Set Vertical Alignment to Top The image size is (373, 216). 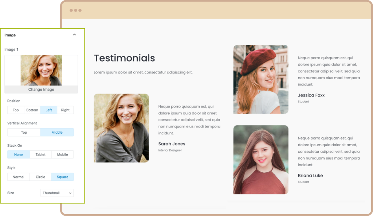point(24,132)
